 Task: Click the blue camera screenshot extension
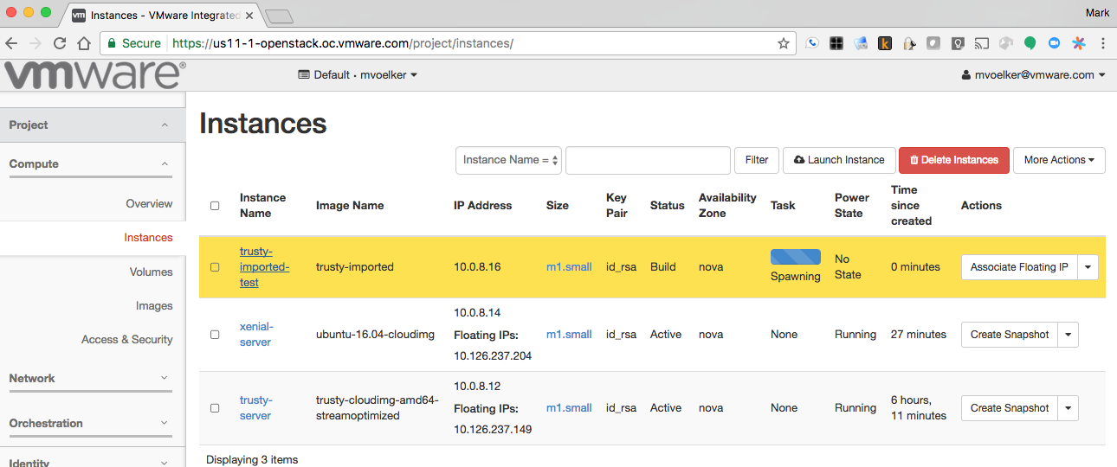pyautogui.click(x=861, y=43)
